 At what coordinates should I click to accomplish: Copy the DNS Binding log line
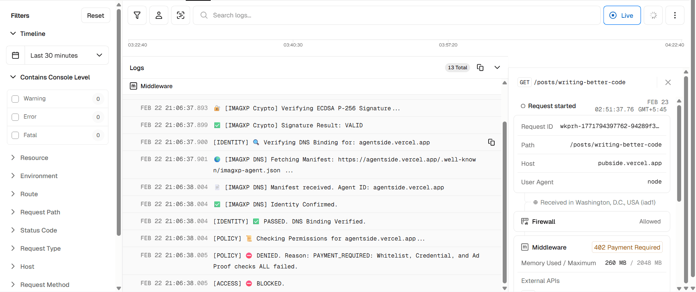pyautogui.click(x=491, y=142)
